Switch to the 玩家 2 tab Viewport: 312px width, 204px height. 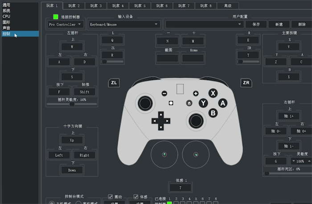[x=74, y=5]
